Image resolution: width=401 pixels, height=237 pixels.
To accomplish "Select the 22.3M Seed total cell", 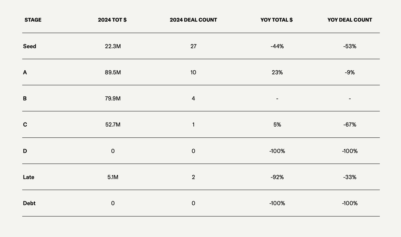I will (x=113, y=46).
